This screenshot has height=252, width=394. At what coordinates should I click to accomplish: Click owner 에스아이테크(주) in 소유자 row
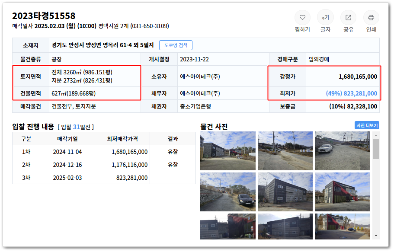tap(200, 77)
